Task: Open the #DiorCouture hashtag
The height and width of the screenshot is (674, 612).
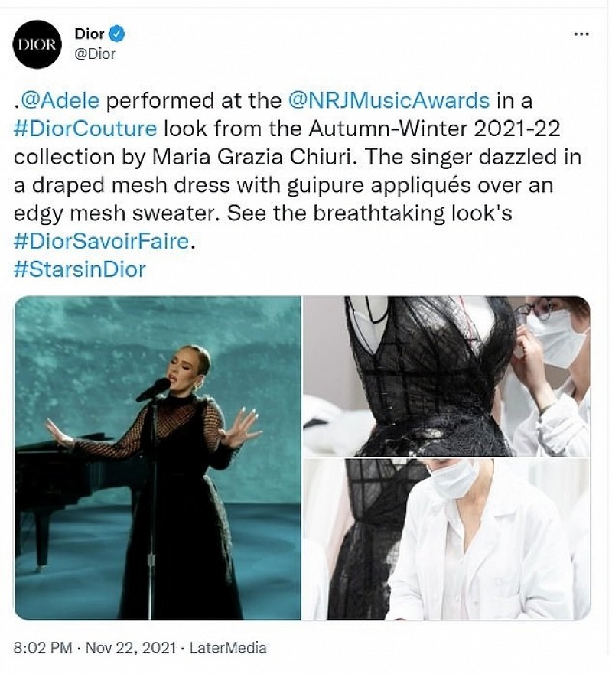Action: click(x=85, y=129)
